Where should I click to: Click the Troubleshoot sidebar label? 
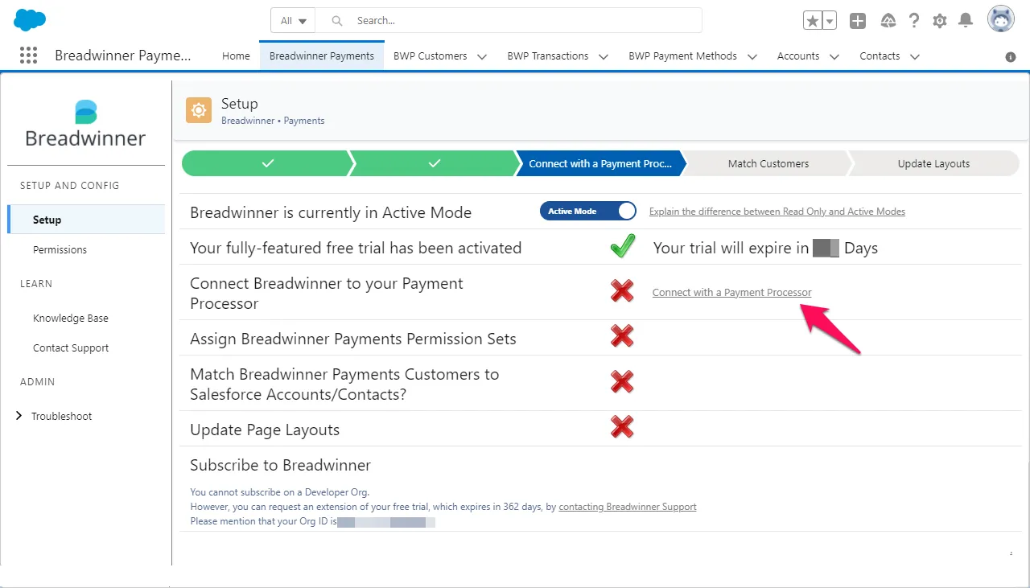[x=62, y=417]
